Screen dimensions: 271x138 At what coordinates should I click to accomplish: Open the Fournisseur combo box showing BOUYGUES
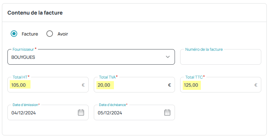pos(91,57)
